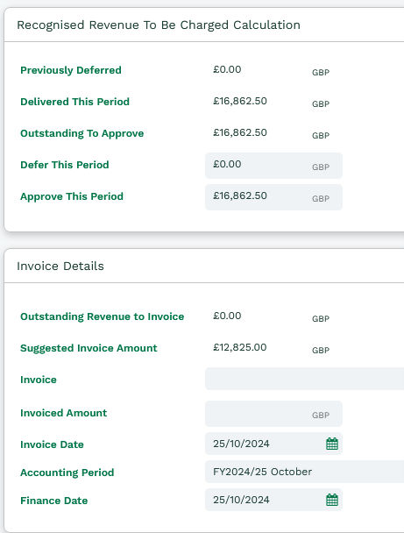Click the Outstanding Revenue to Invoice label
The image size is (404, 533).
click(102, 316)
